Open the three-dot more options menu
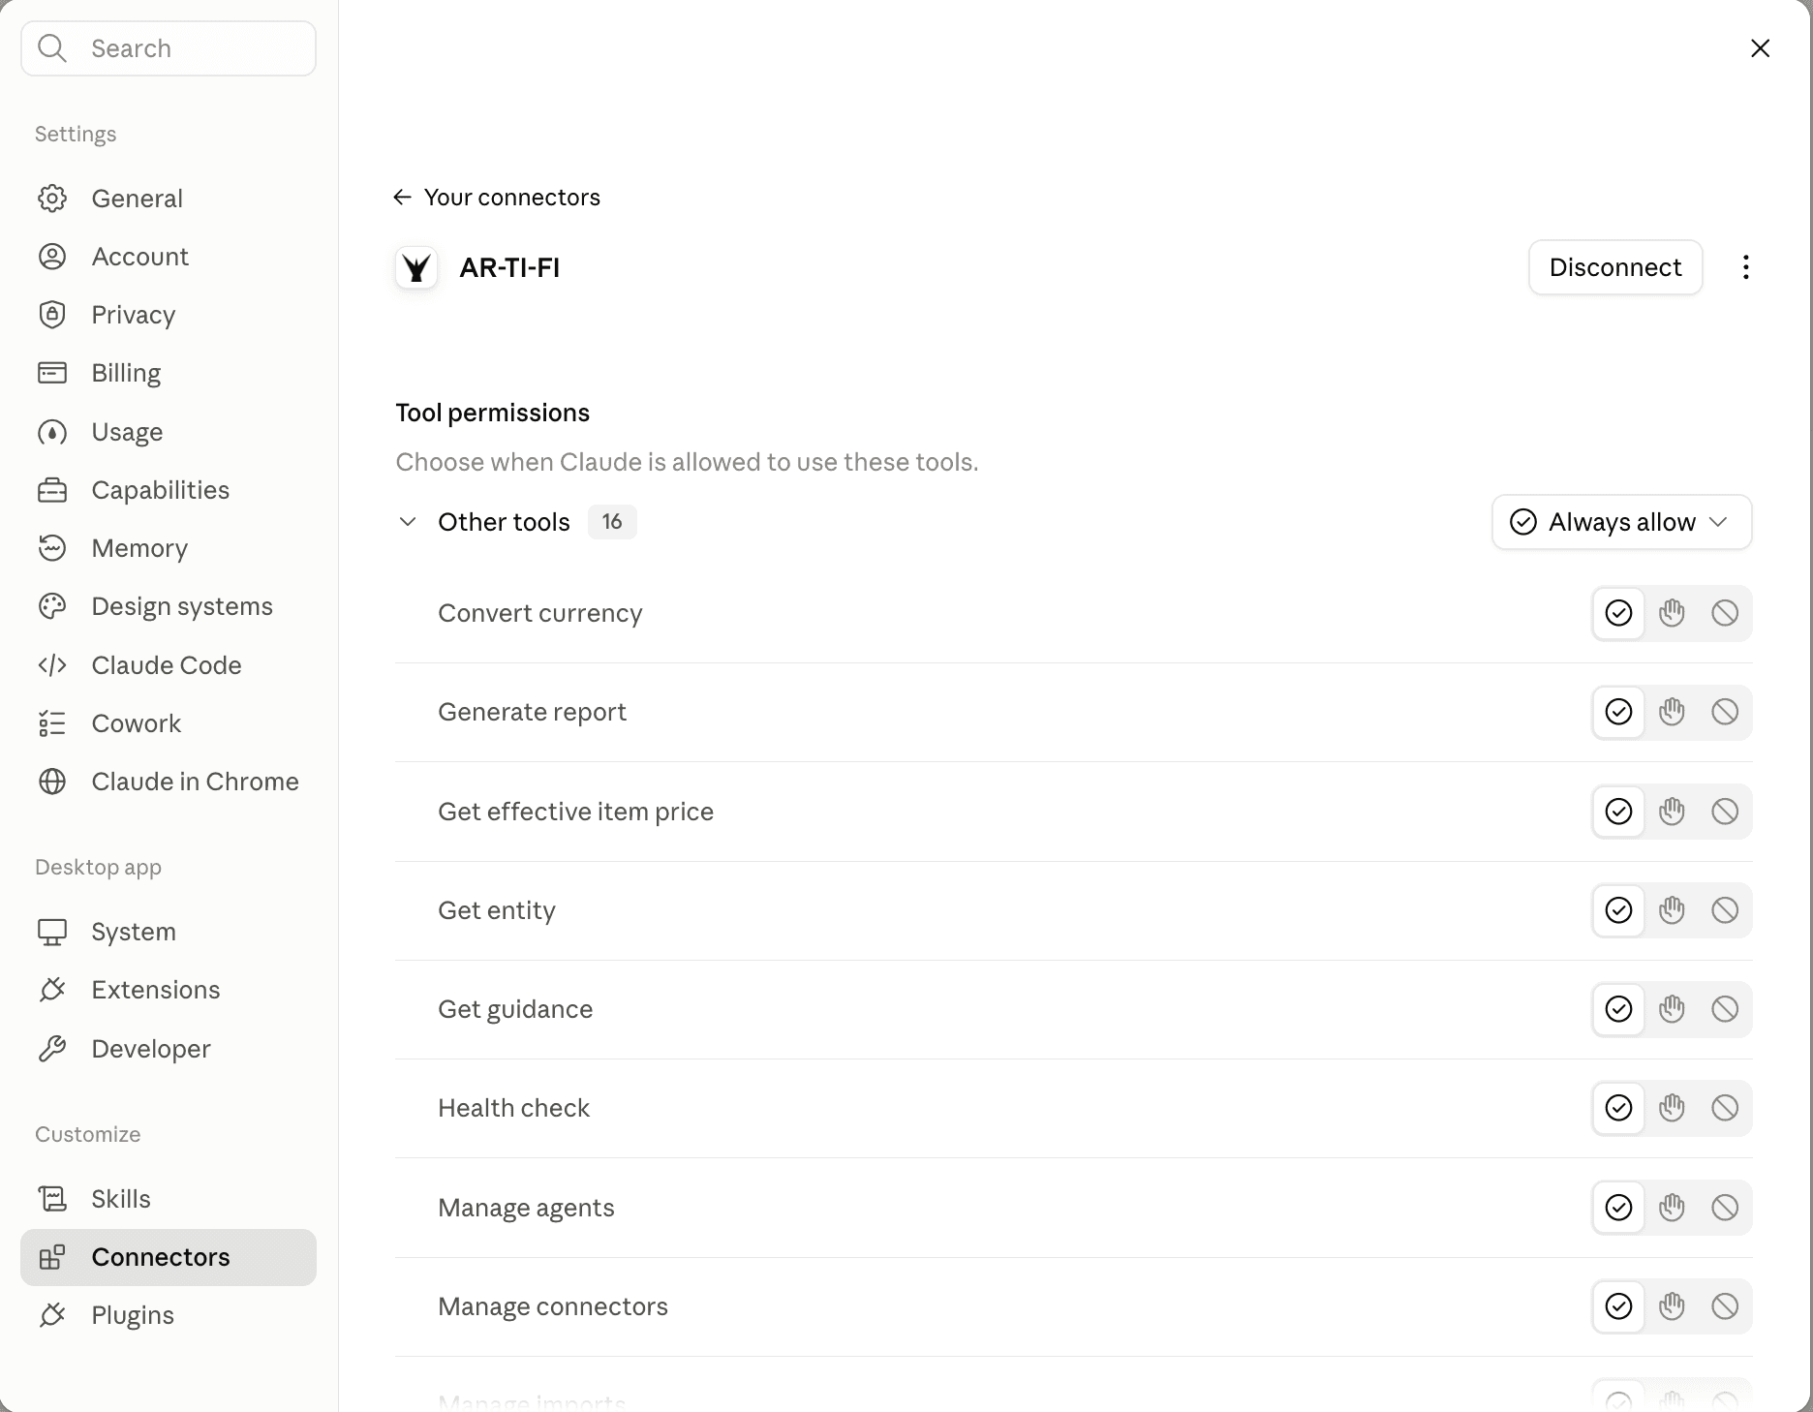 1745,267
